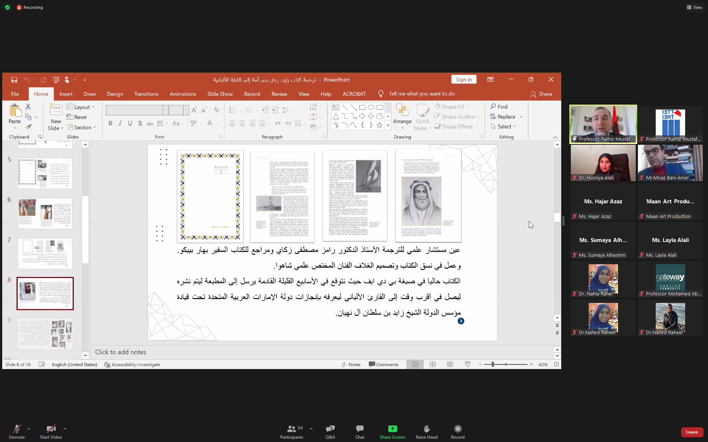Click the Sign in button
The width and height of the screenshot is (708, 442).
point(464,80)
